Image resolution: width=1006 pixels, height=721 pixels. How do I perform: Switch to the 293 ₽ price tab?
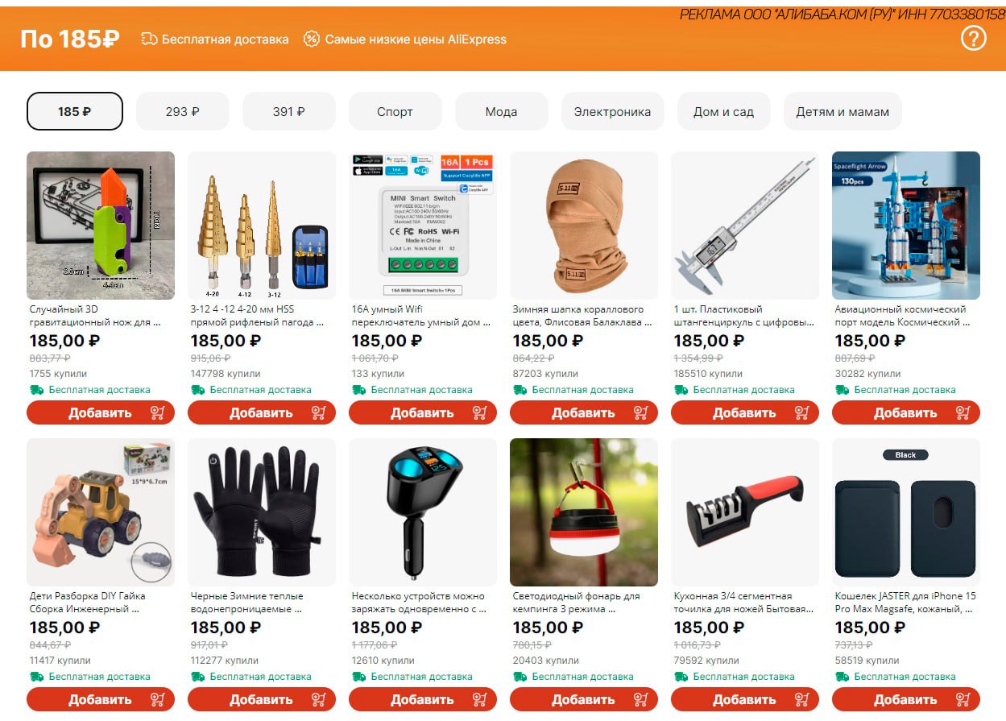[x=183, y=111]
